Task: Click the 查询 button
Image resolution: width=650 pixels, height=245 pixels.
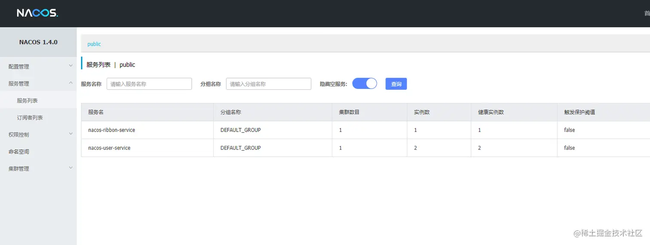Action: (396, 84)
